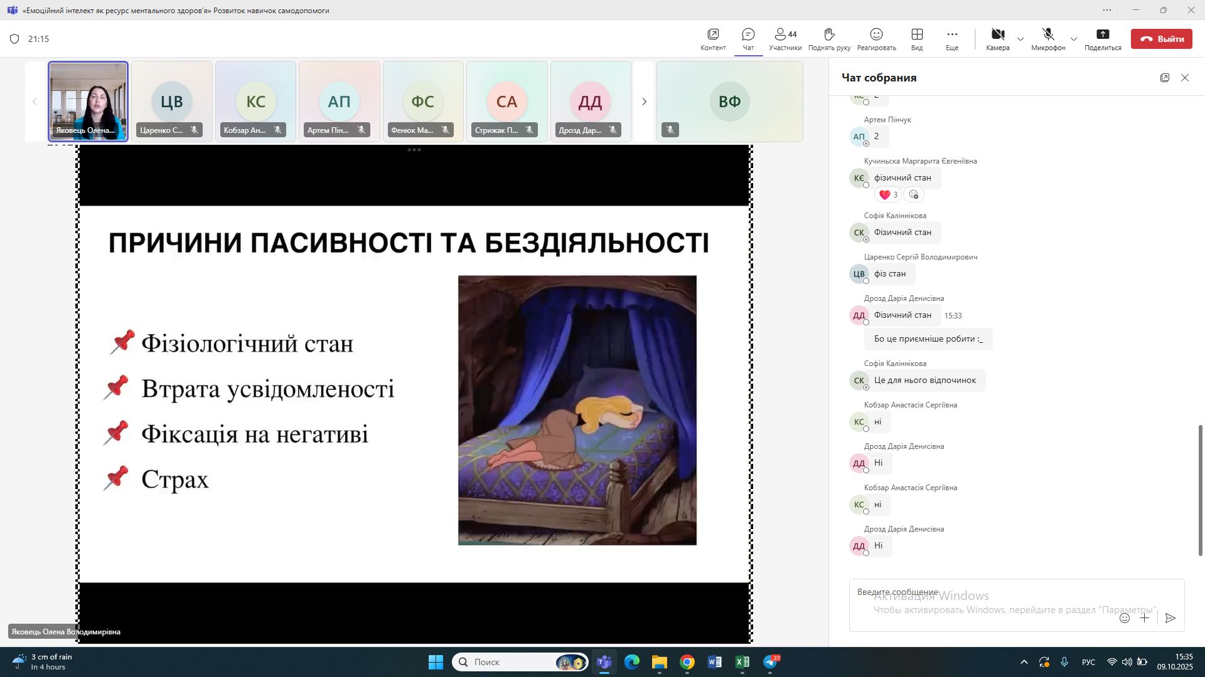Click the red Выйти leave button
This screenshot has height=677, width=1205.
pos(1161,39)
